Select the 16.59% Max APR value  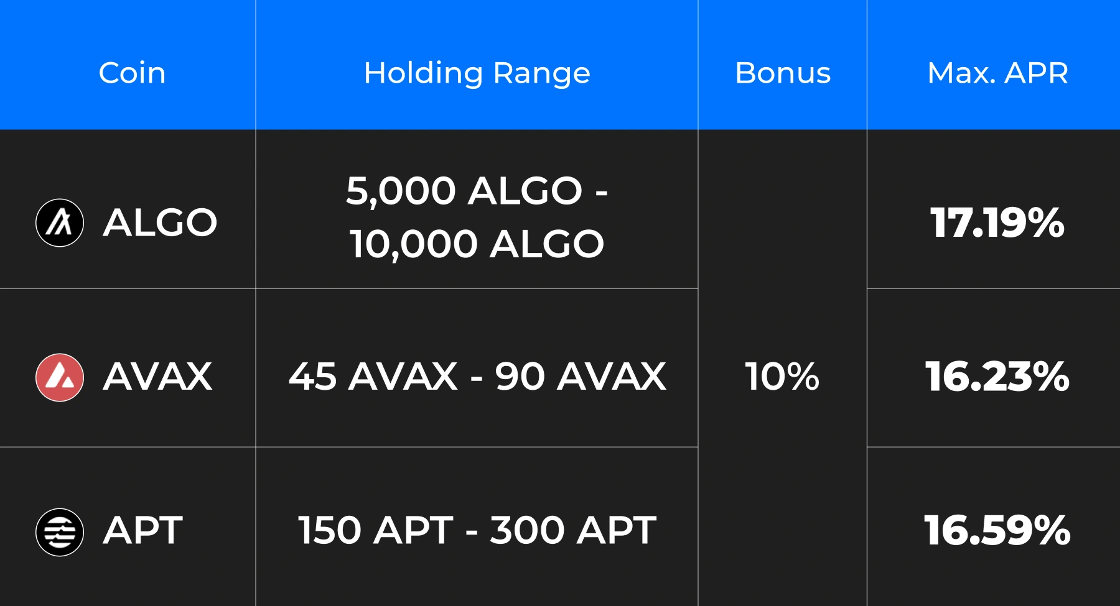pyautogui.click(x=997, y=531)
